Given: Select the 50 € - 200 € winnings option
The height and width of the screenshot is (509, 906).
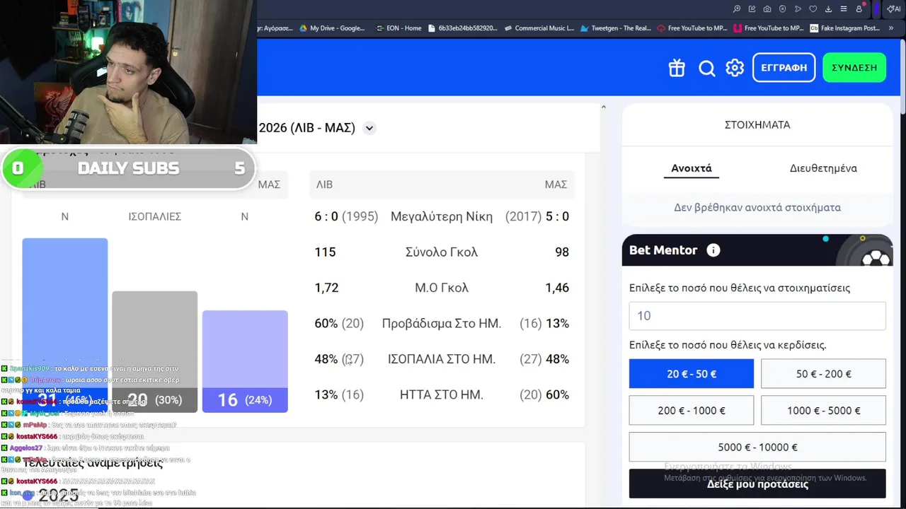Looking at the screenshot, I should 823,374.
